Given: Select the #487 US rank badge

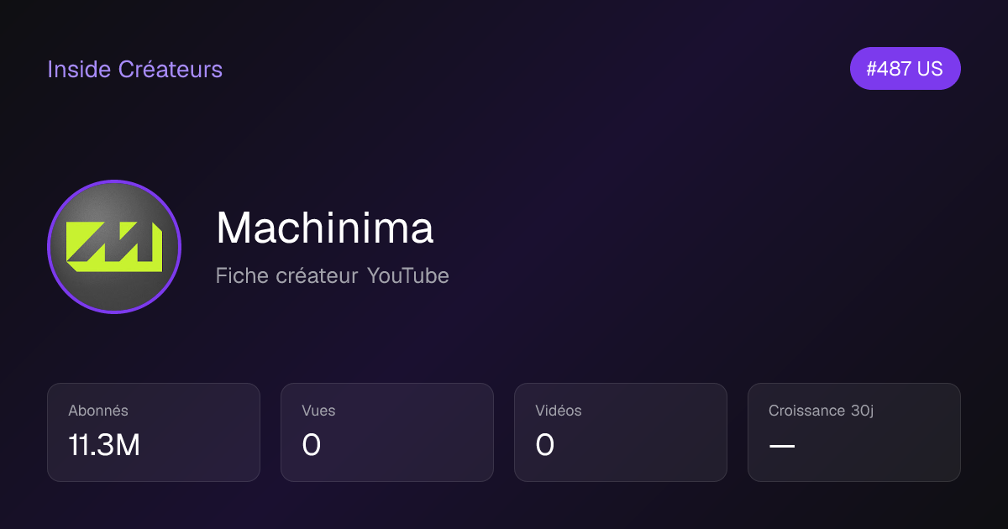Looking at the screenshot, I should click(x=905, y=69).
